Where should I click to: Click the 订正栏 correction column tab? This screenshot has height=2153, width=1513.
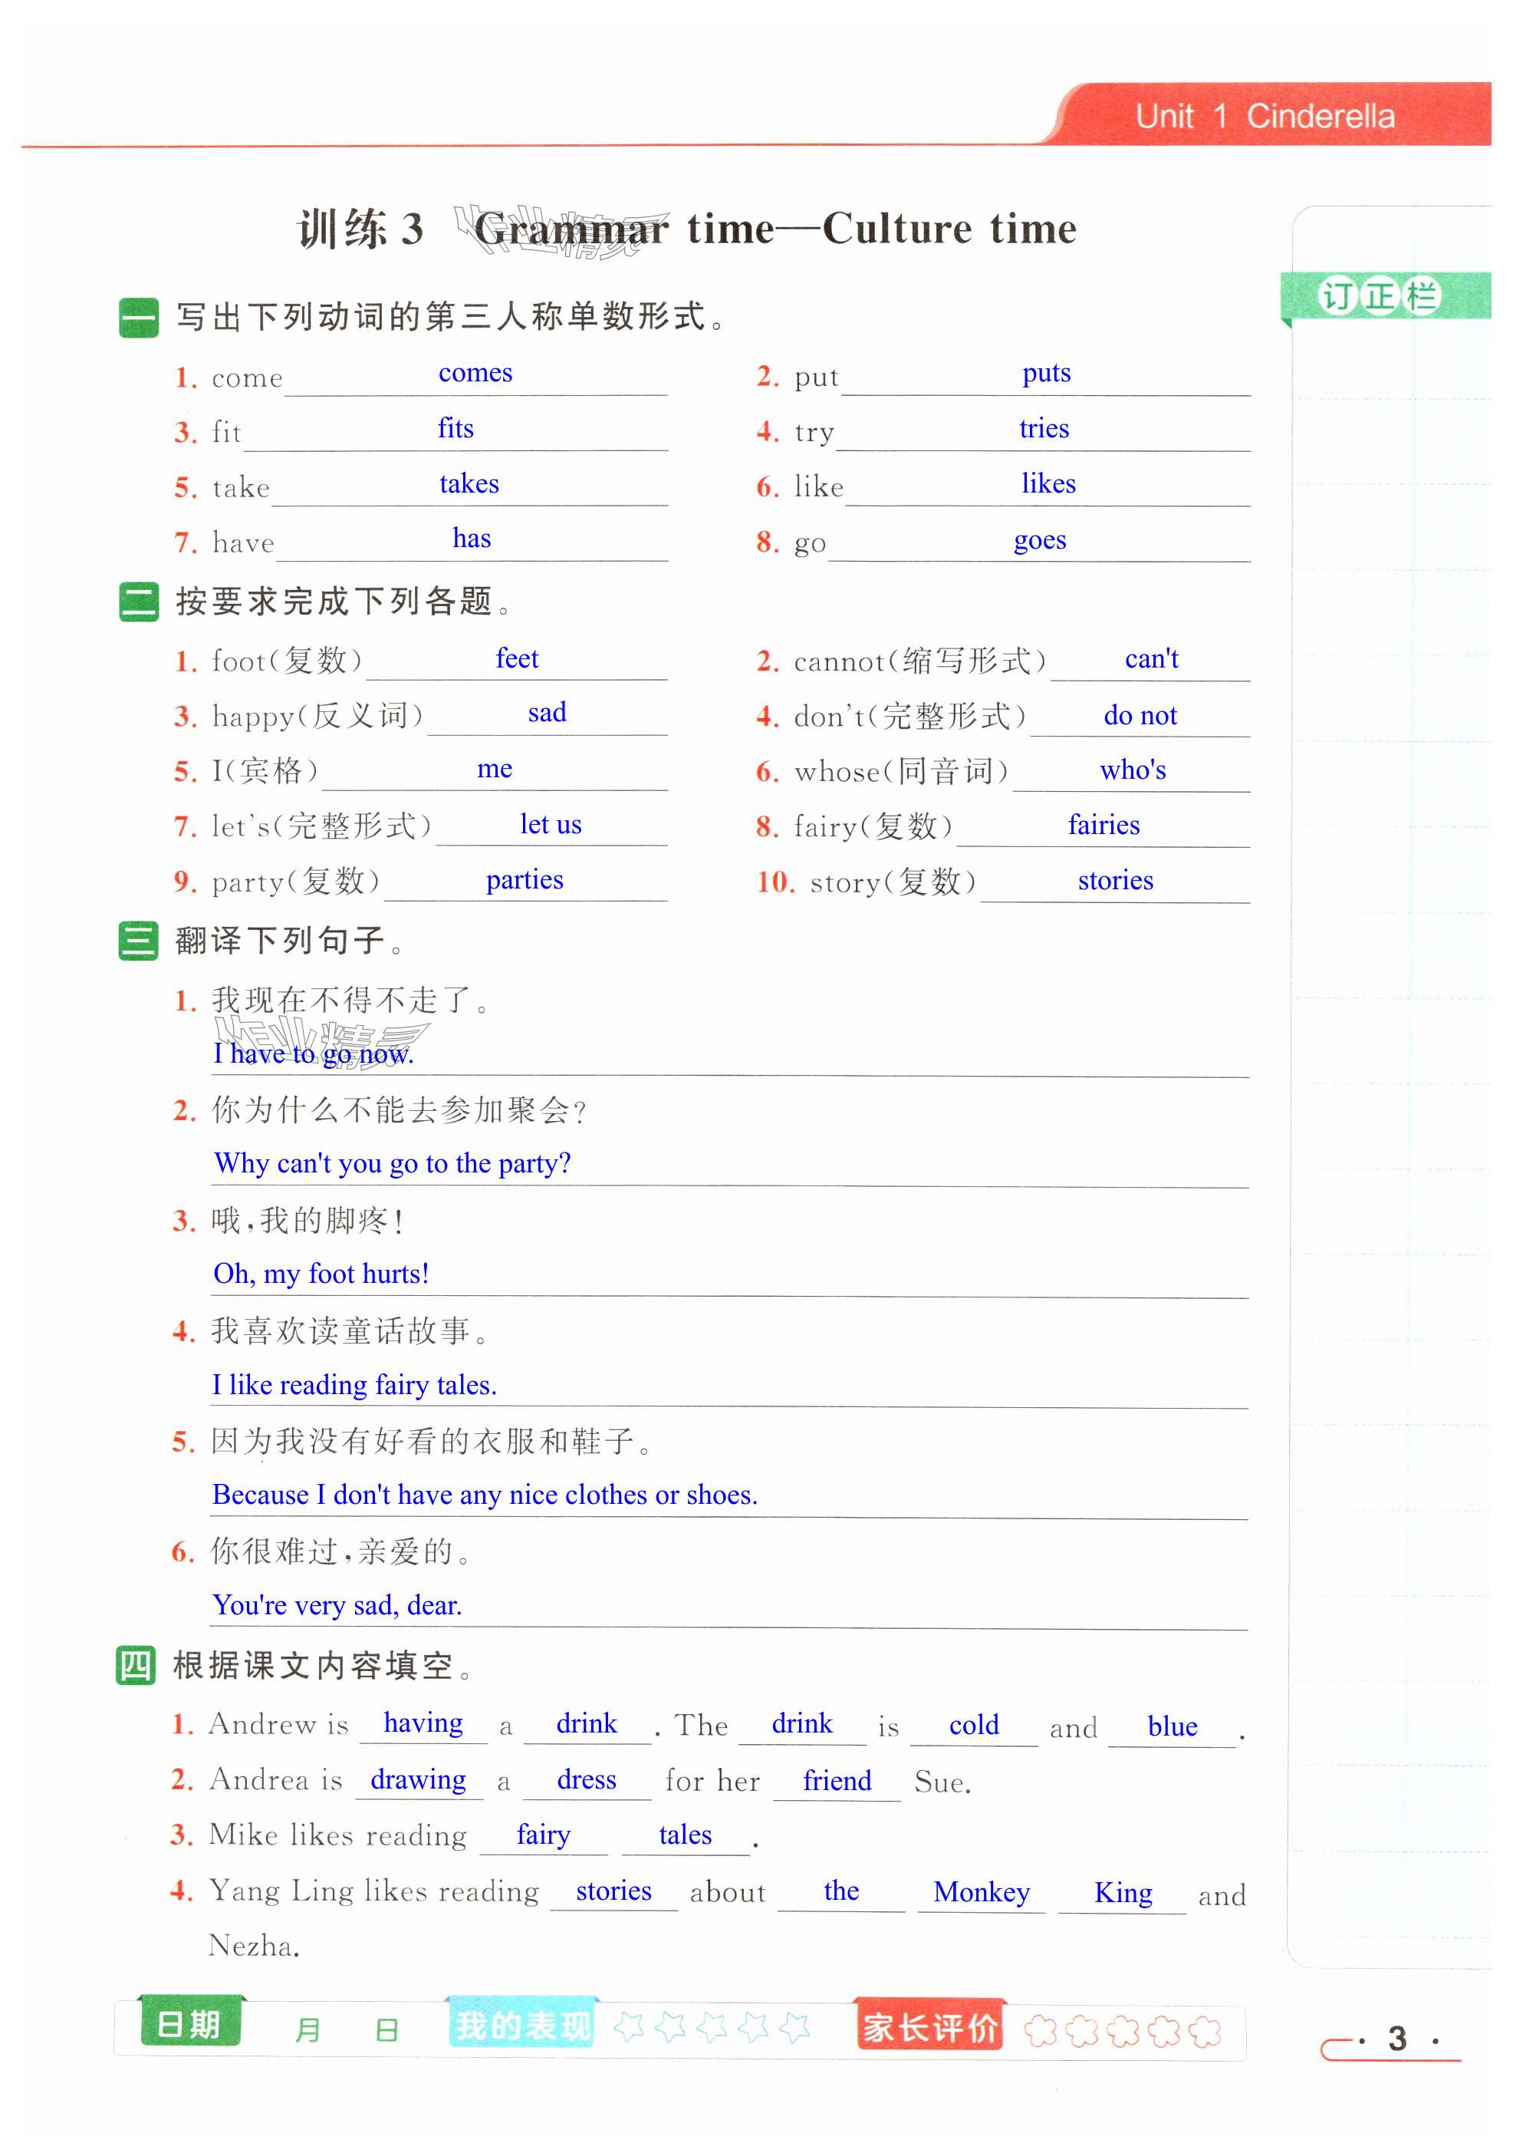coord(1379,296)
